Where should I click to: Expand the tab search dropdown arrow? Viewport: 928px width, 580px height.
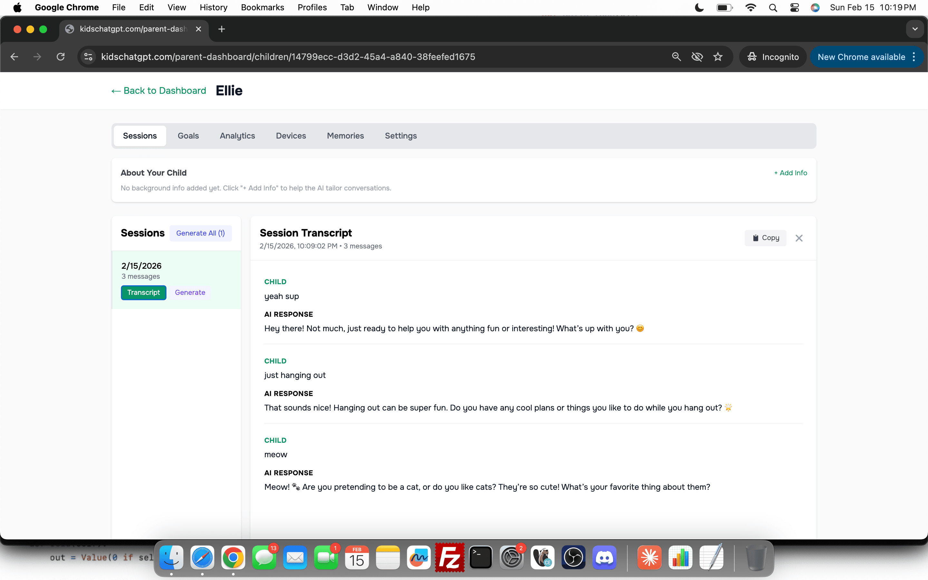click(x=914, y=29)
